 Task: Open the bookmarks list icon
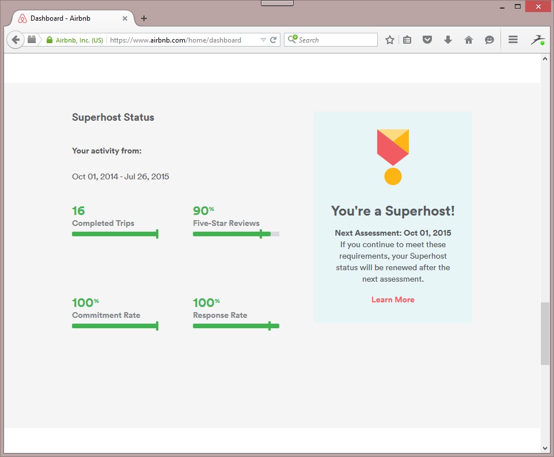(407, 40)
